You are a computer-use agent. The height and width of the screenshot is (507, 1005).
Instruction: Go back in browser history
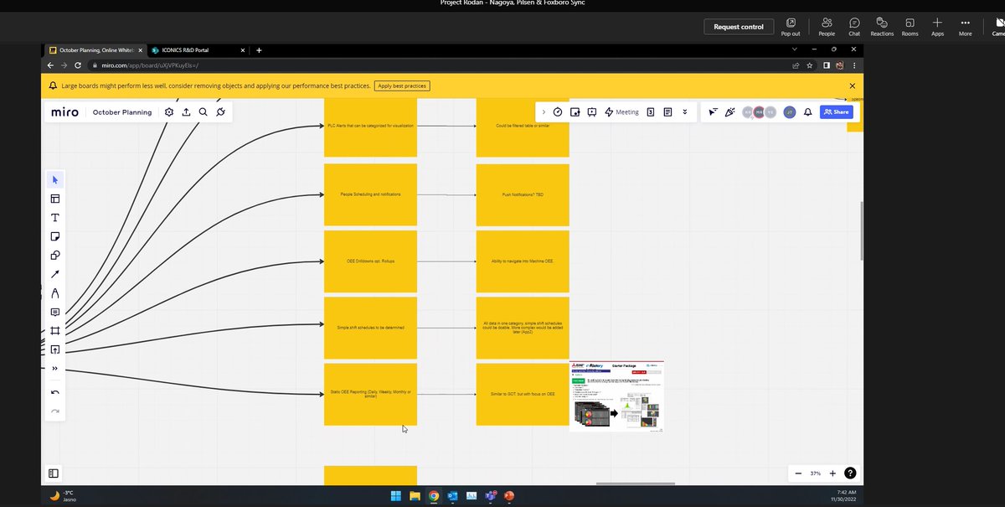coord(51,65)
